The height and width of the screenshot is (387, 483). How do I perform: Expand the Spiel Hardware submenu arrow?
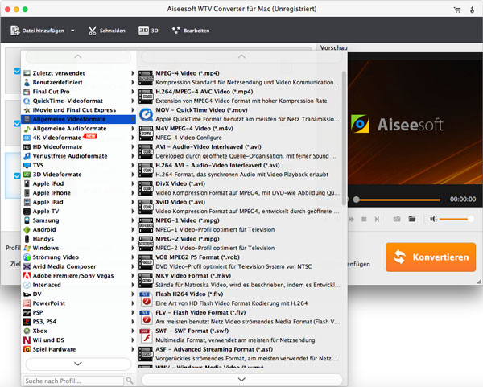133,349
